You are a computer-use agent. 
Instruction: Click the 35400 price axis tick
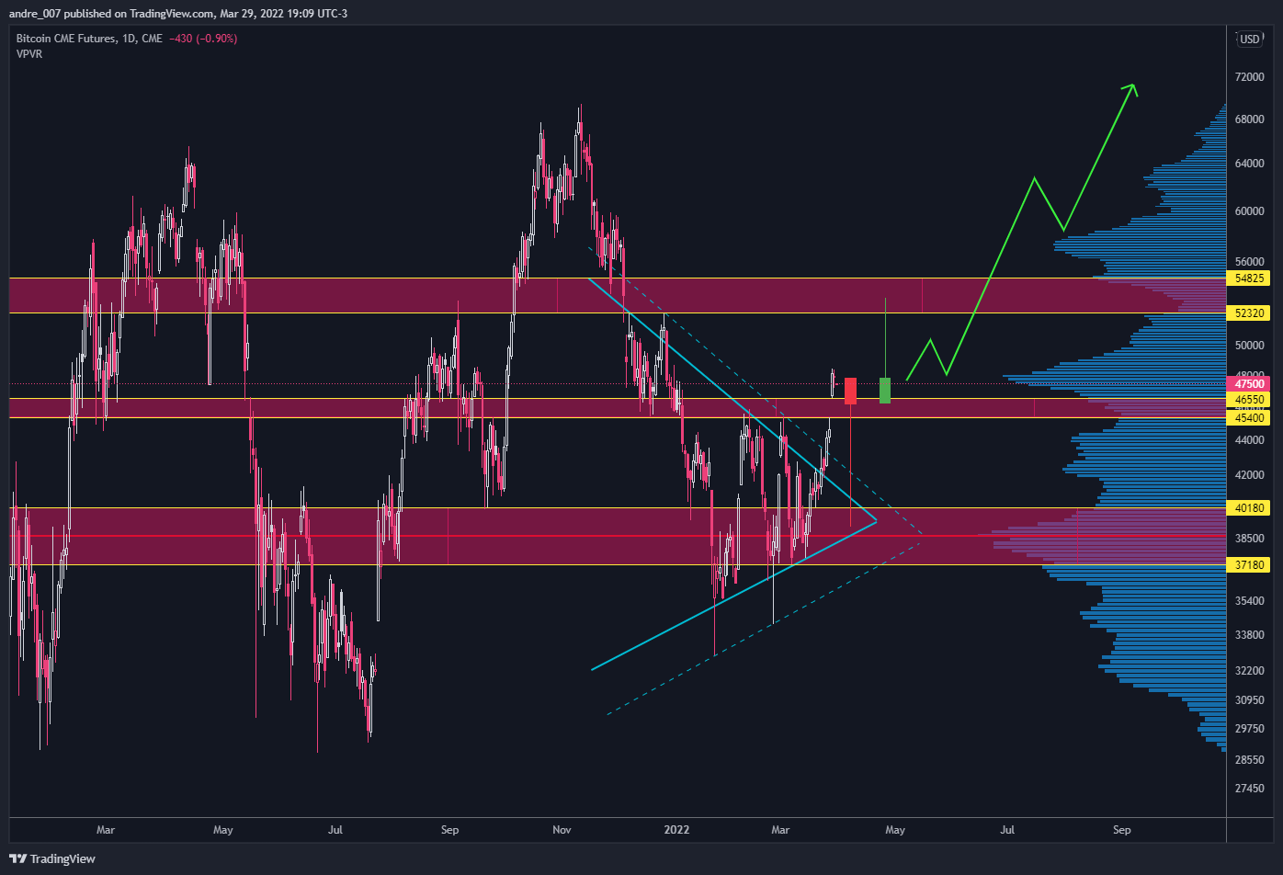point(1250,602)
